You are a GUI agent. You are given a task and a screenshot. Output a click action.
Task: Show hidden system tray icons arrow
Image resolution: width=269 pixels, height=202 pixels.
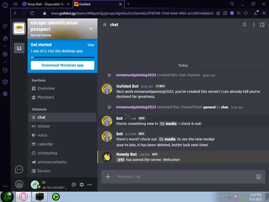(223, 197)
